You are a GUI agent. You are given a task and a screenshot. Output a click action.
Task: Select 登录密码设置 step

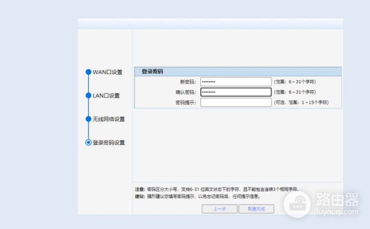pyautogui.click(x=109, y=143)
